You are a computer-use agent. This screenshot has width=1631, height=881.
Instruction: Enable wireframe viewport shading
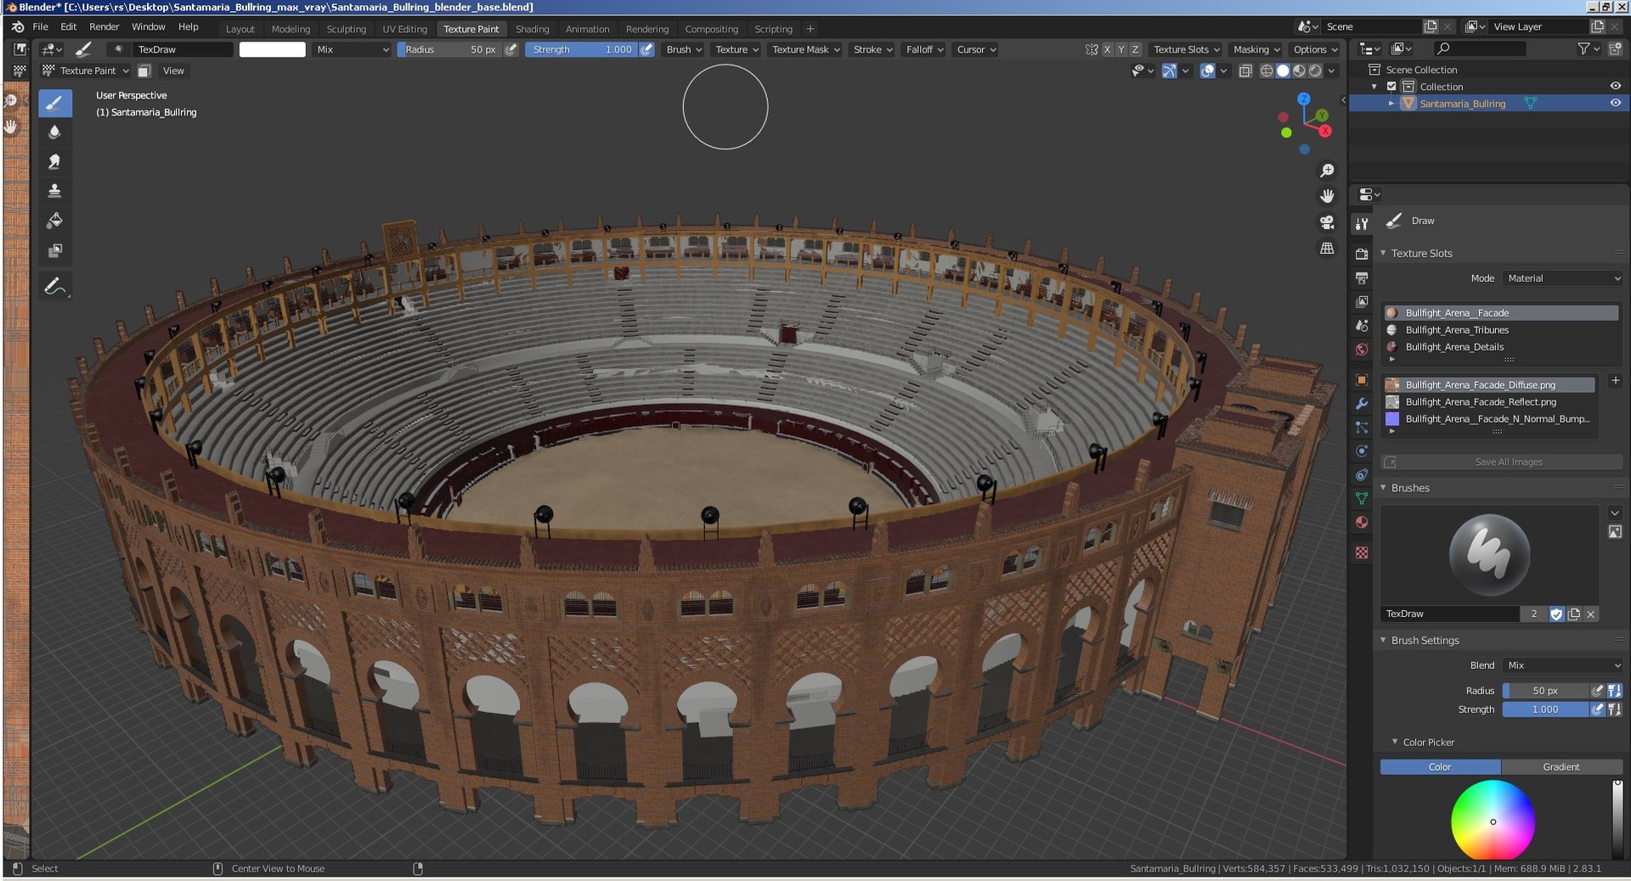1267,71
